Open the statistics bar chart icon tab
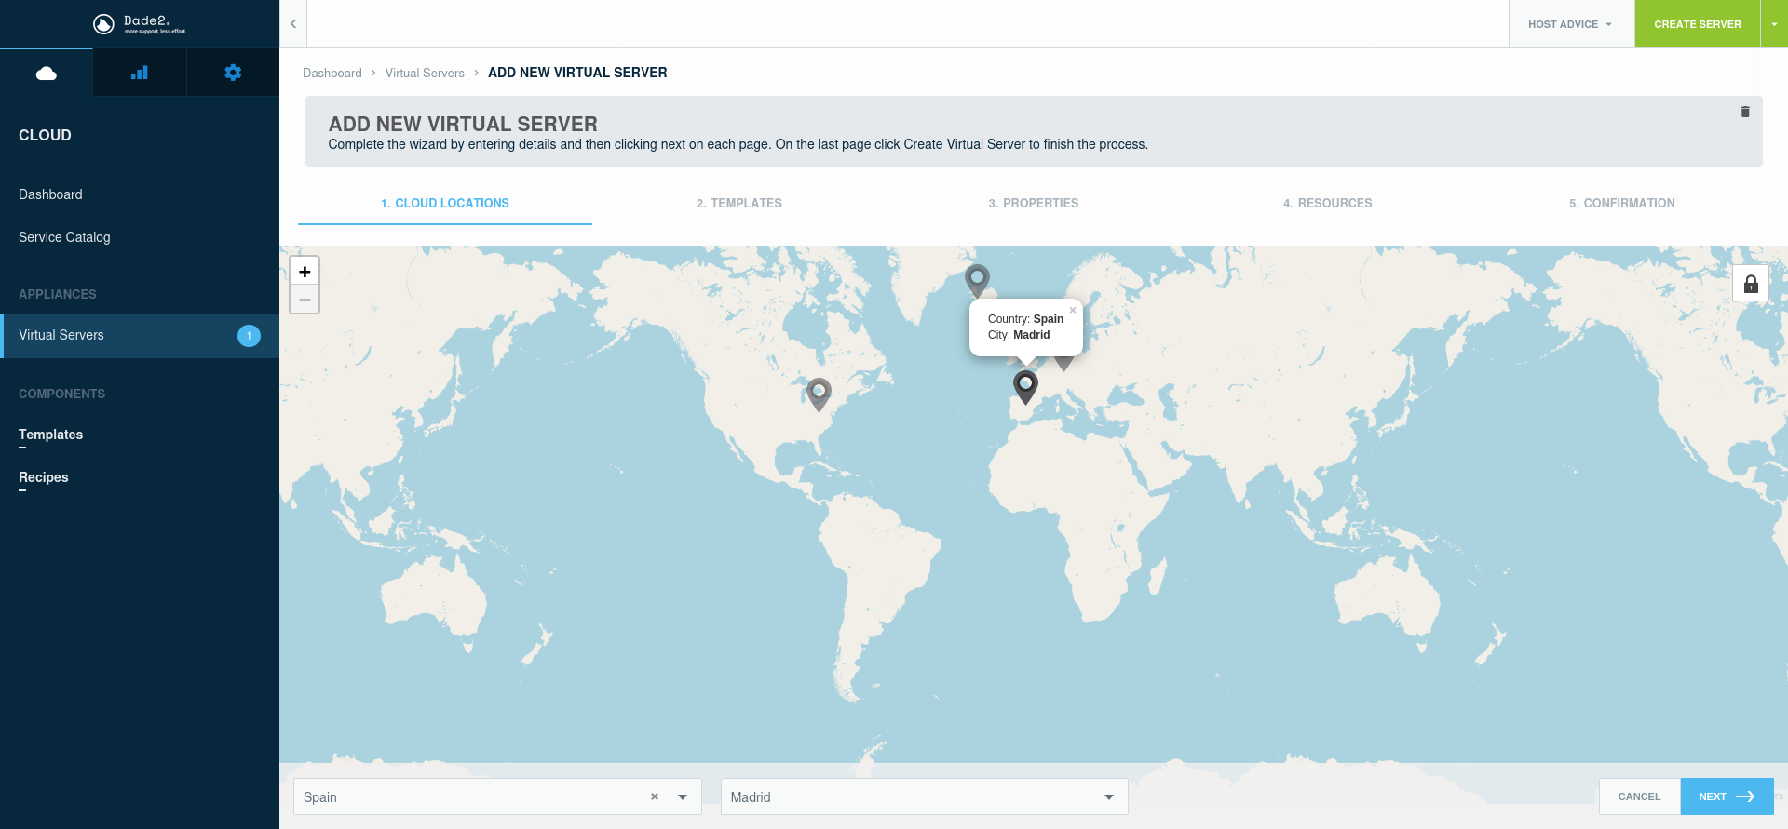Viewport: 1788px width, 829px height. tap(140, 73)
